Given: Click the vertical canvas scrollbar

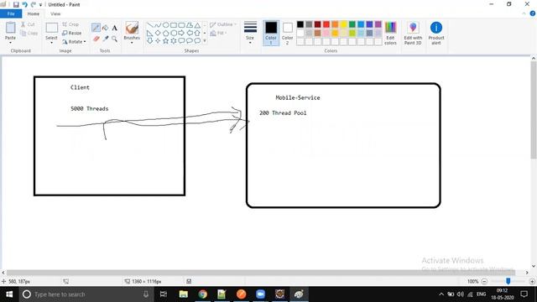Looking at the screenshot, I should click(x=534, y=110).
